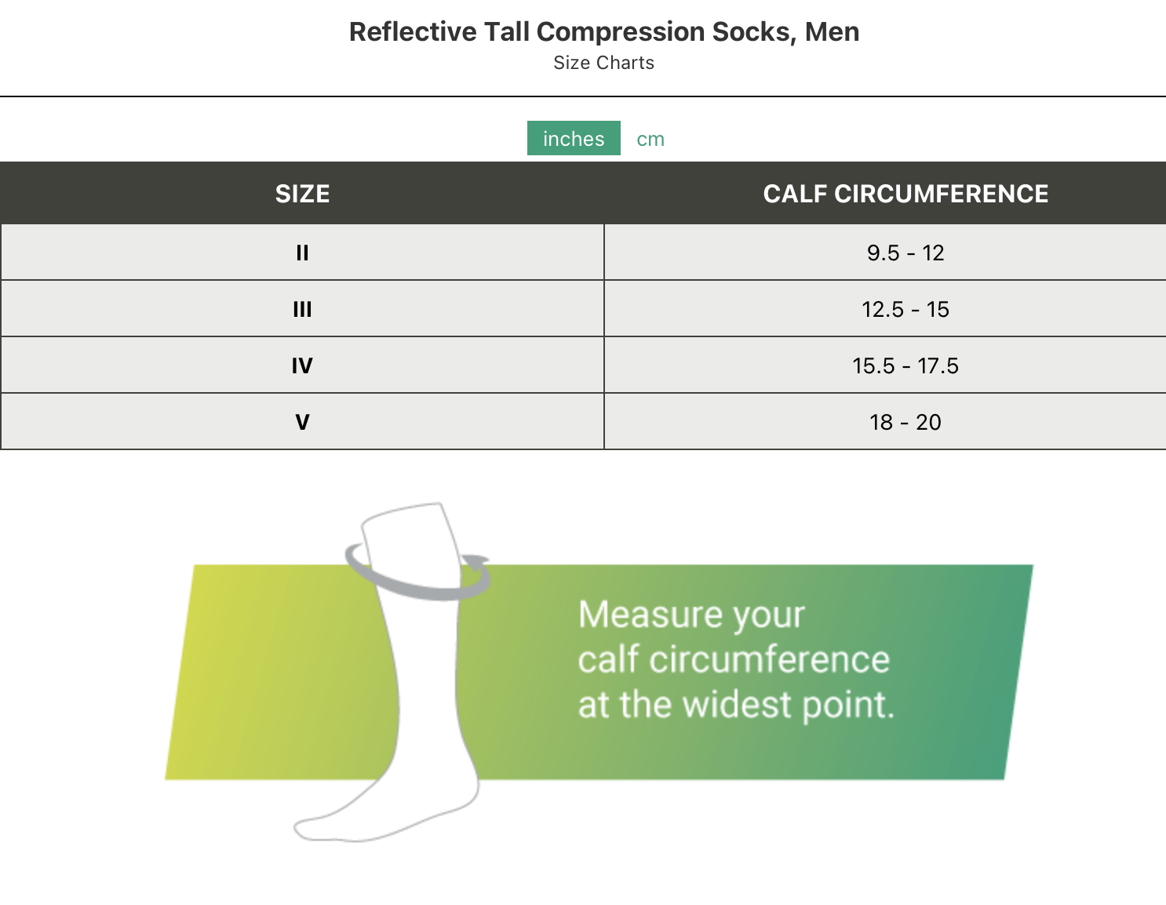Click the Reflective Tall Compression Socks title
Viewport: 1166px width, 905px height.
coord(604,32)
